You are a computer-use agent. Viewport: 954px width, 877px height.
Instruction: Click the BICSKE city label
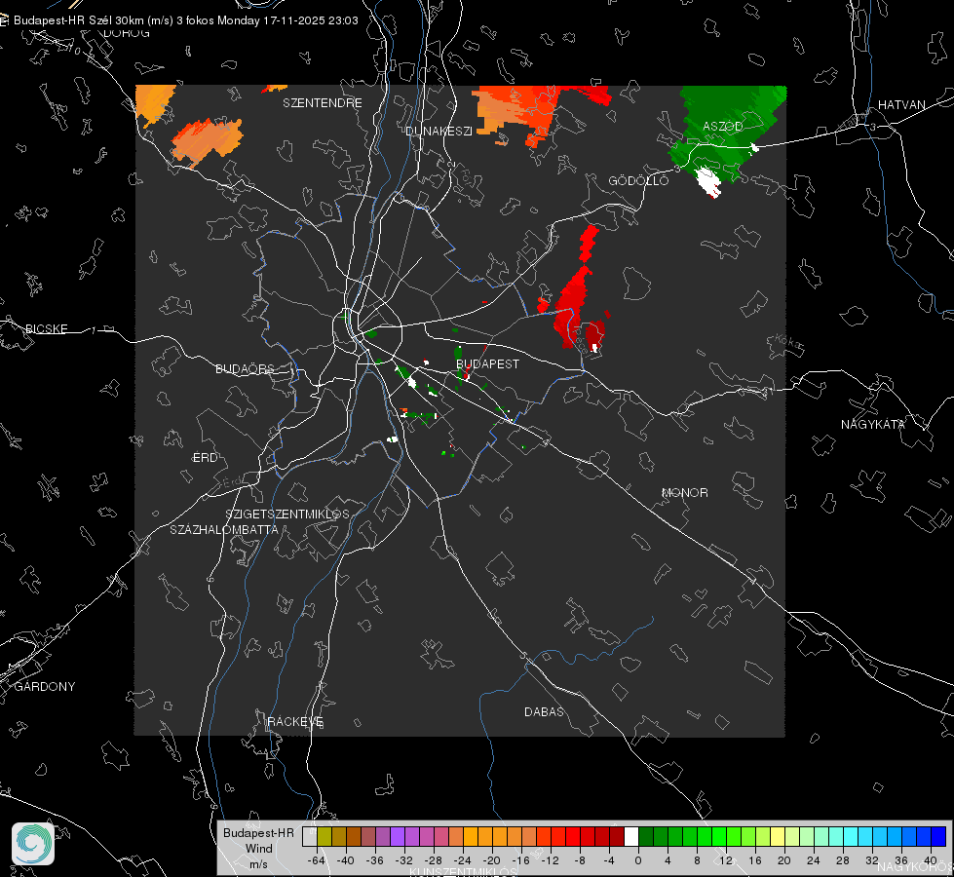click(46, 329)
